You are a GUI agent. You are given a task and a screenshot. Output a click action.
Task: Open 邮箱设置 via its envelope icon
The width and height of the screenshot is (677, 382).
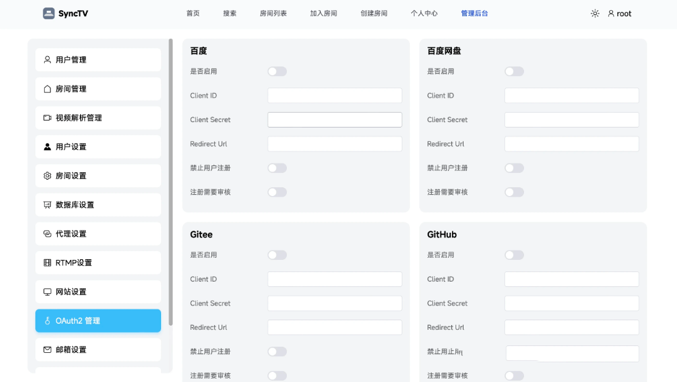48,349
